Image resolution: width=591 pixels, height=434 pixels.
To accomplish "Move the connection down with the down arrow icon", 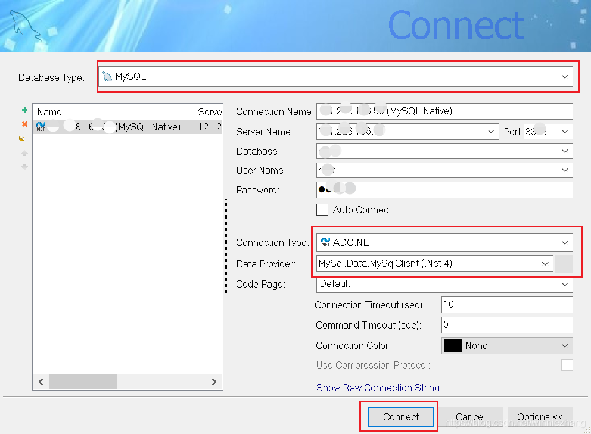I will pyautogui.click(x=24, y=167).
